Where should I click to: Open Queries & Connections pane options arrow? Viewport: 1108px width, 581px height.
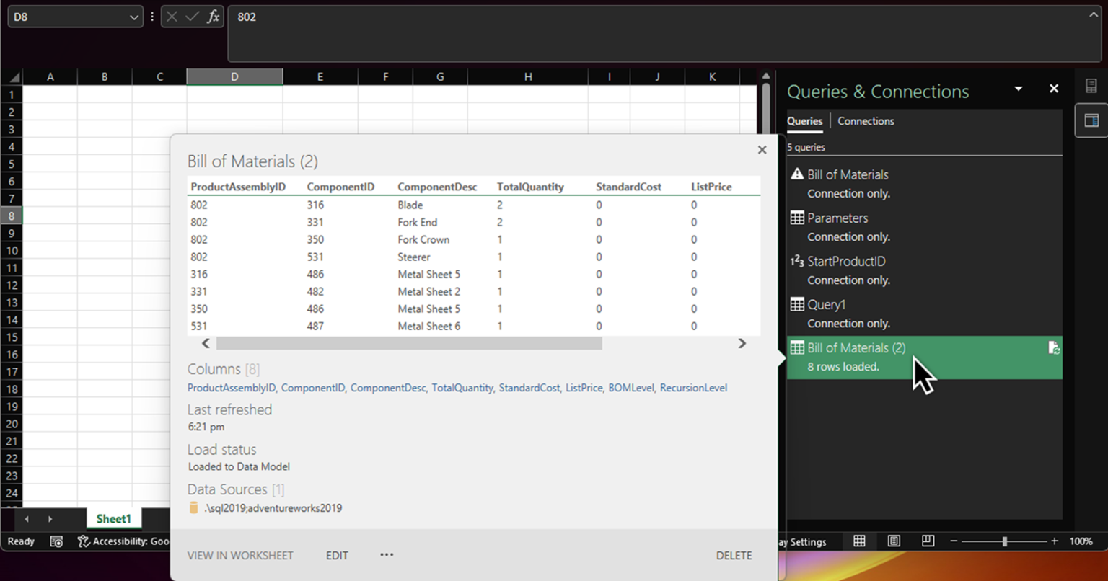click(x=1019, y=89)
